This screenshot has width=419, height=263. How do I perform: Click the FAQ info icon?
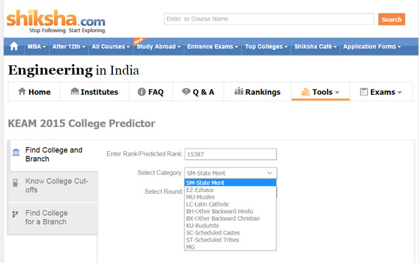point(141,92)
